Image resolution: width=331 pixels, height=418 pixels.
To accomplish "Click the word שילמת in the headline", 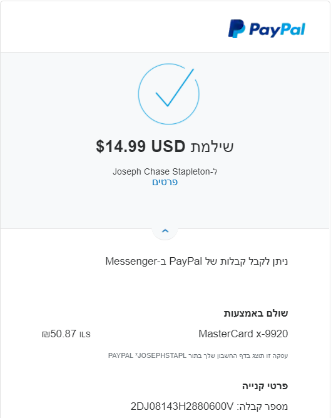I will [212, 146].
